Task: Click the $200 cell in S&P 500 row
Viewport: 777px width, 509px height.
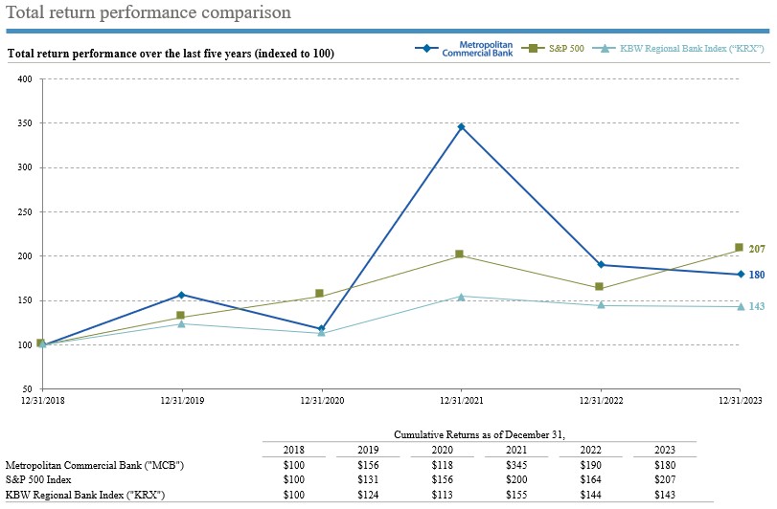Action: coord(516,479)
